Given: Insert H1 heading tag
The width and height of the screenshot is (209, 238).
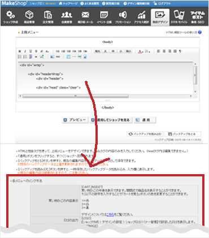Looking at the screenshot, I should 58,51.
